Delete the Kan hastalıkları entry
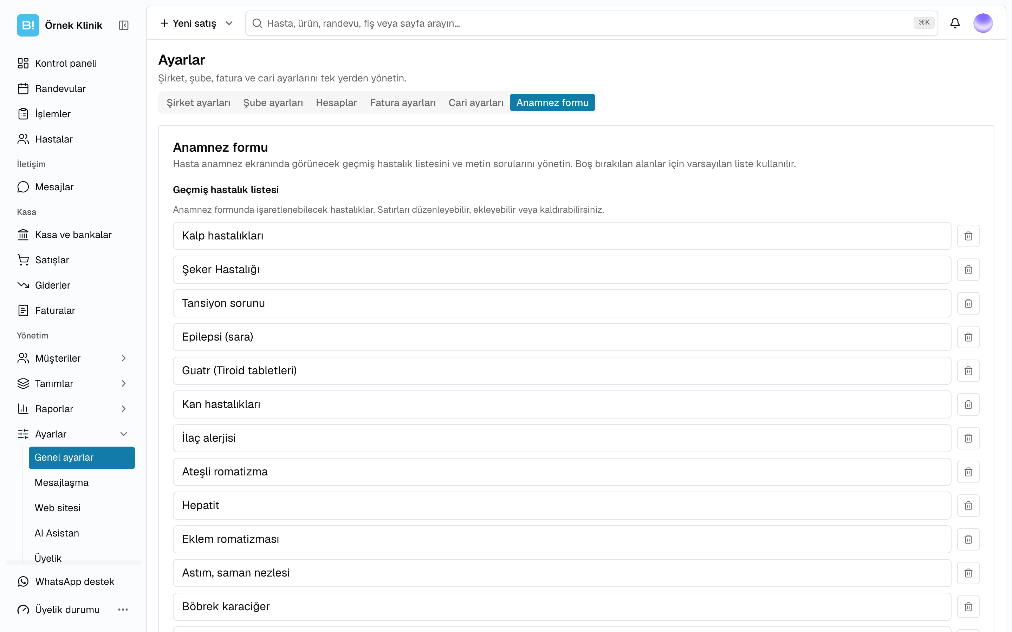Screen dimensions: 1012x632 click(x=968, y=404)
